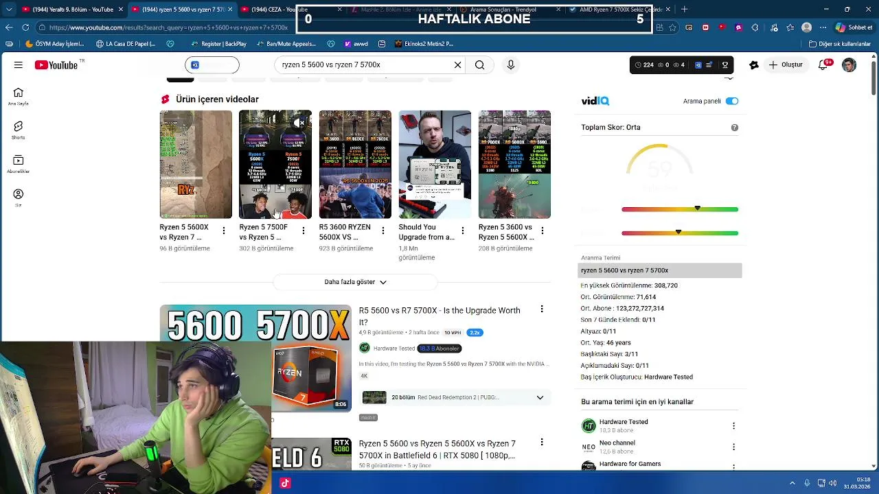This screenshot has height=494, width=879.
Task: Open Register | BackPlay bookmark
Action: pos(218,44)
